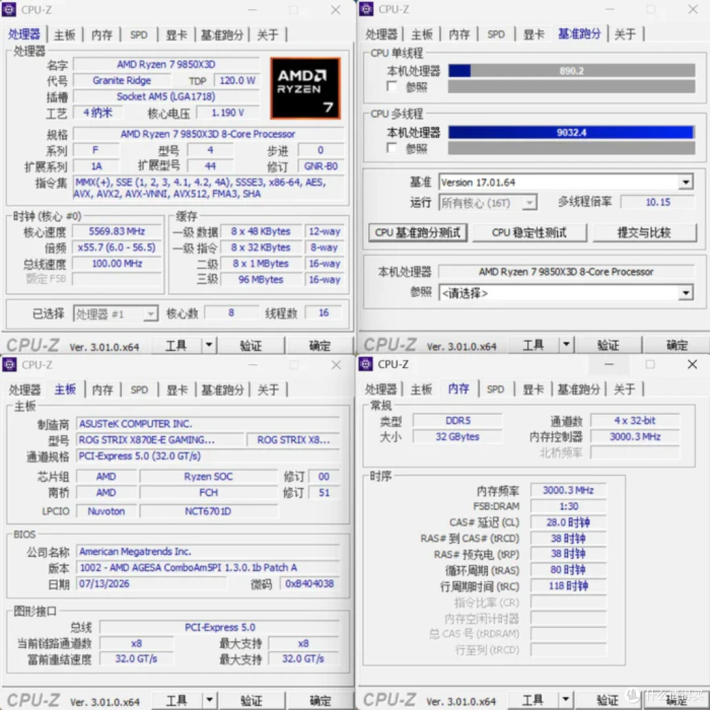
Task: Minimize the memory CPU-Z window
Action: pos(609,364)
